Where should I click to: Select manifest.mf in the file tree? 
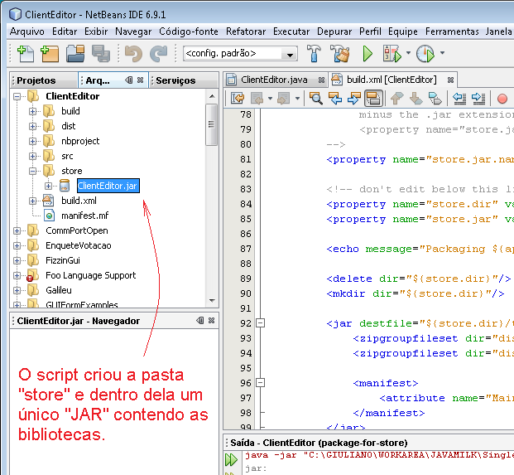pos(85,216)
